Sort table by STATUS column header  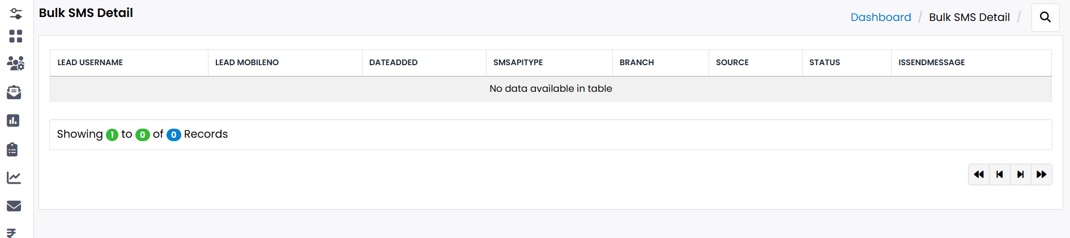(x=824, y=62)
